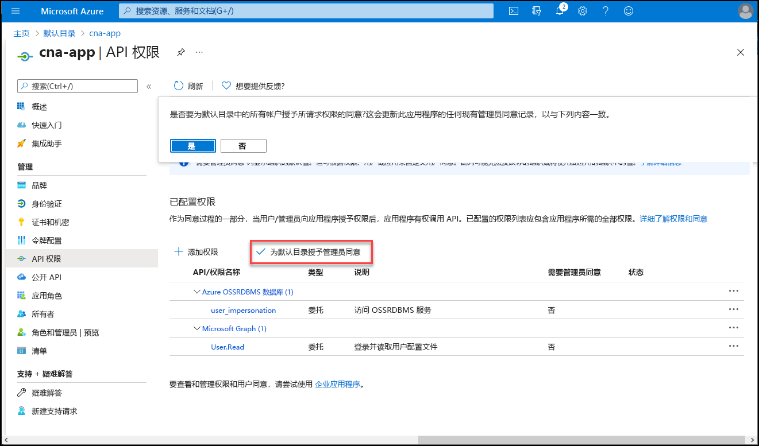
Task: Collapse the Microsoft Graph group
Action: (x=197, y=329)
